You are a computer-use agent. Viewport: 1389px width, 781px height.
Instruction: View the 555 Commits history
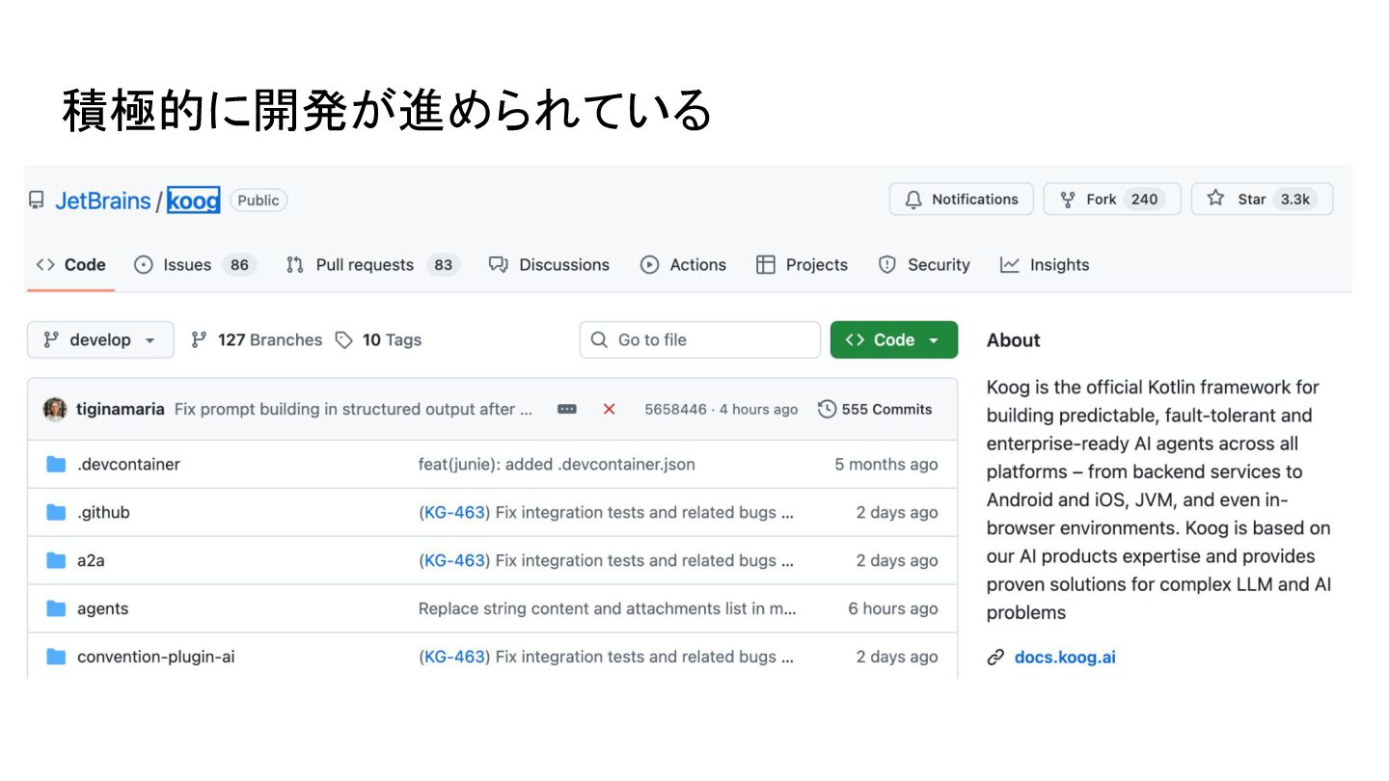click(x=875, y=409)
